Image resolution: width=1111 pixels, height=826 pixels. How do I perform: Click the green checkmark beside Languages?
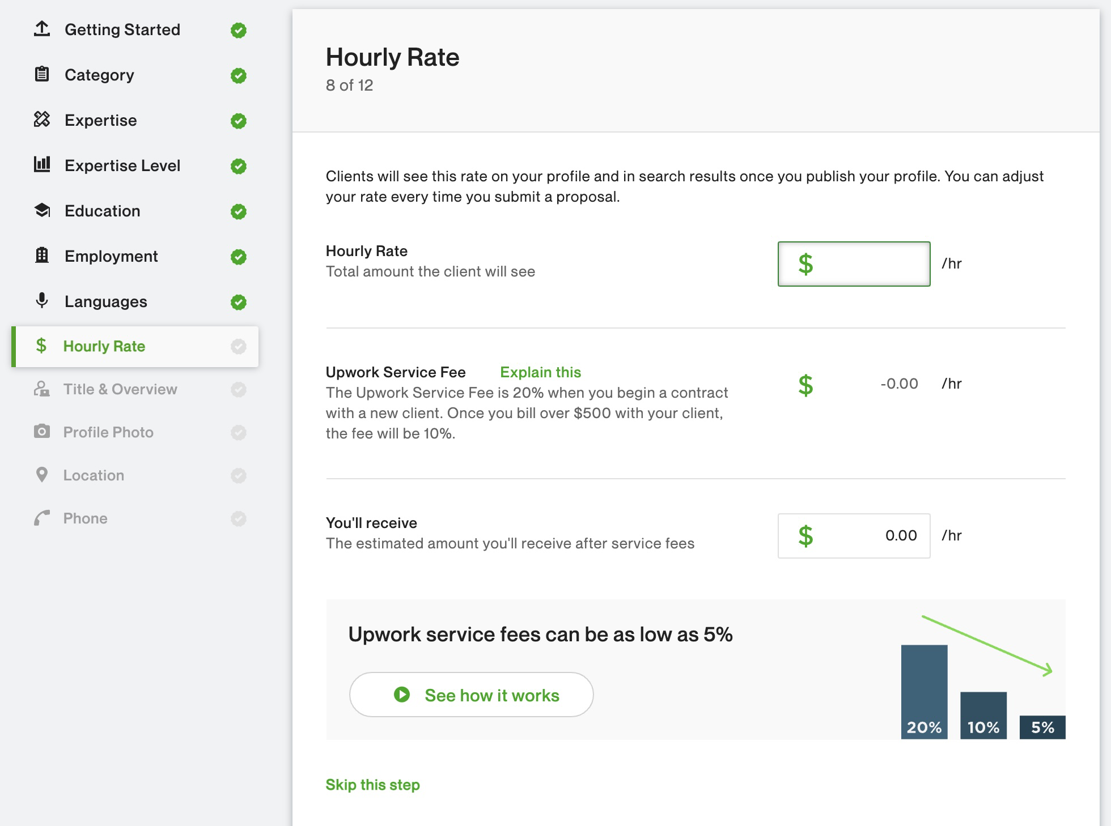(x=239, y=302)
